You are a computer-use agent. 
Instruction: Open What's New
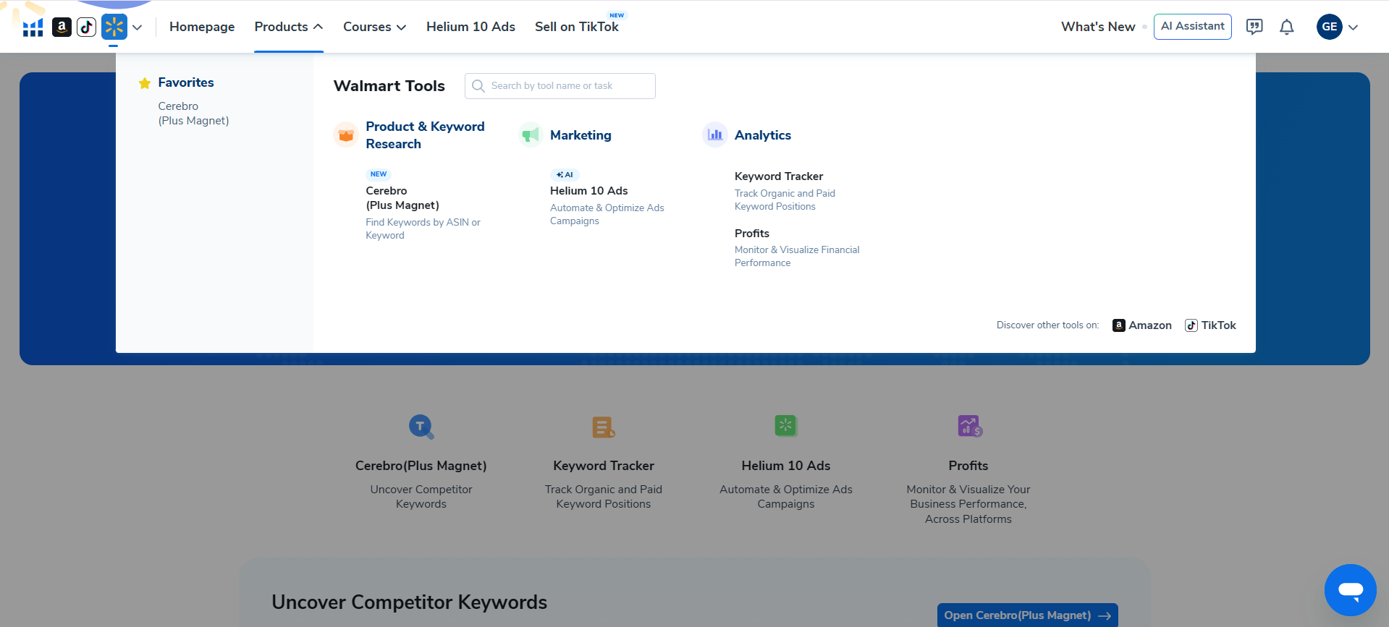(x=1098, y=27)
